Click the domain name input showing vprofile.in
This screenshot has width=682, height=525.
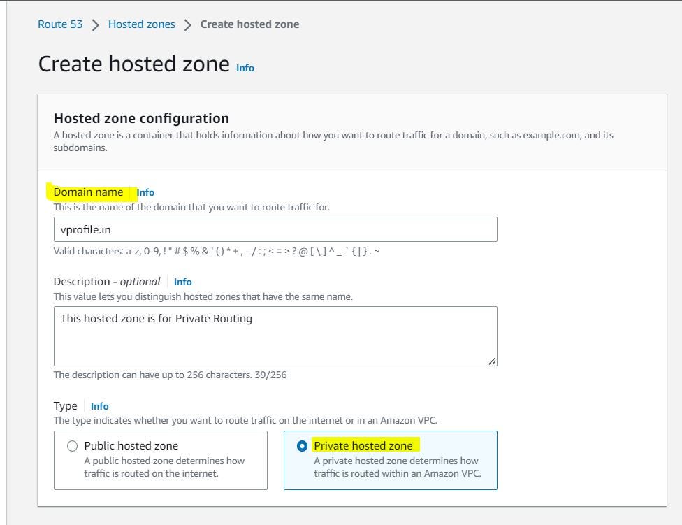(x=275, y=228)
